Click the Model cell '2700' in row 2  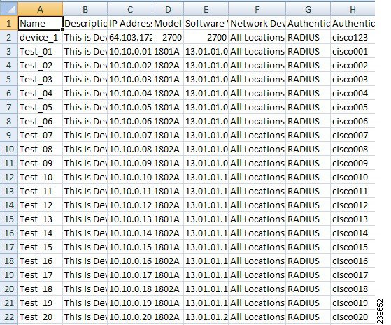click(x=168, y=37)
